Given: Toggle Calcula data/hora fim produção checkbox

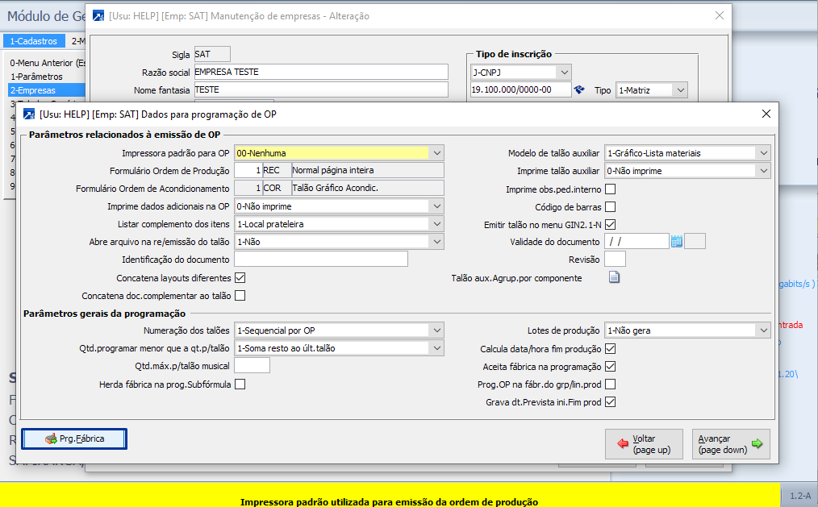Looking at the screenshot, I should tap(611, 349).
